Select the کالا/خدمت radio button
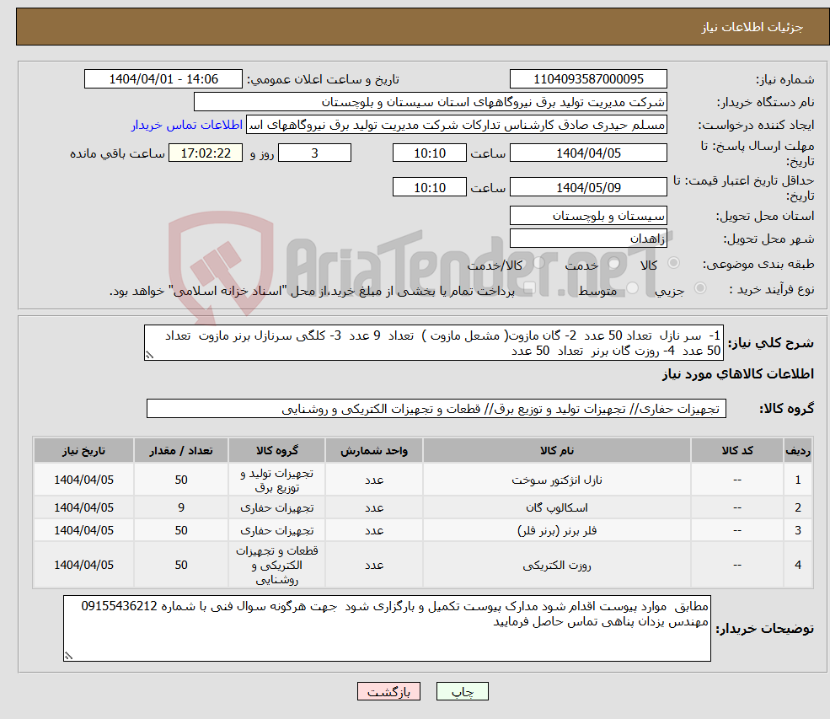The width and height of the screenshot is (830, 719). click(x=538, y=263)
